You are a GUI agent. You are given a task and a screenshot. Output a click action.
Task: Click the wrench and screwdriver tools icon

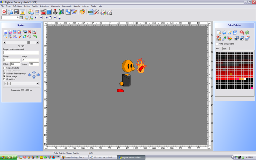97,12
